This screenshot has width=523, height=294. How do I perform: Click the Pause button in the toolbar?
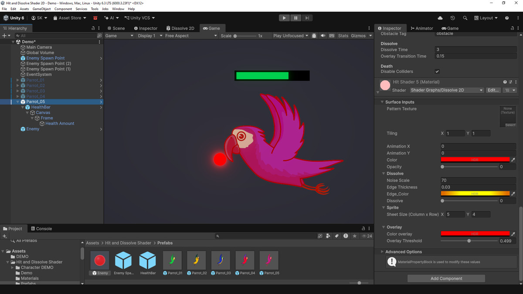tap(296, 18)
